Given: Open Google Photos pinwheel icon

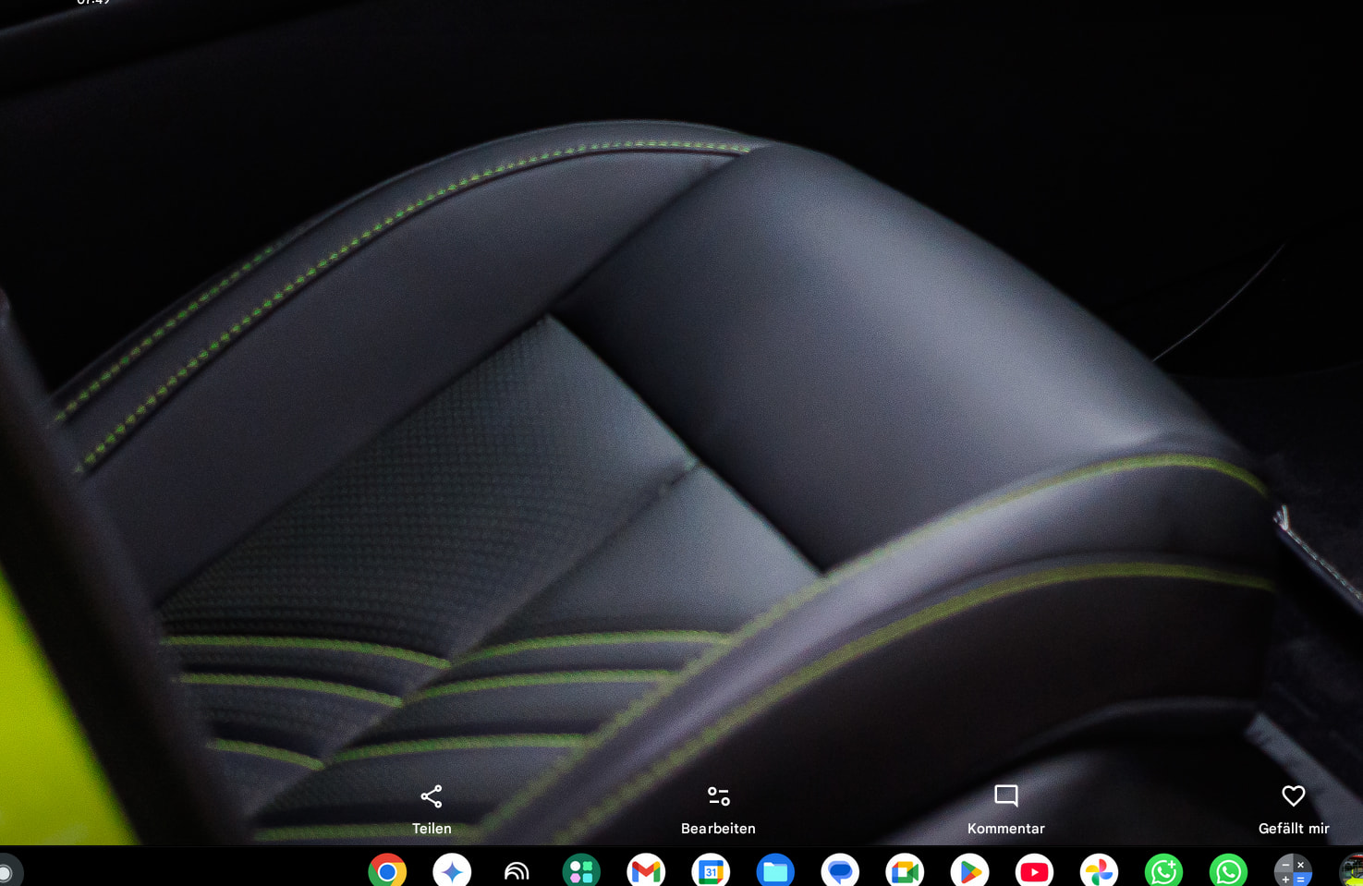Looking at the screenshot, I should tap(1099, 871).
